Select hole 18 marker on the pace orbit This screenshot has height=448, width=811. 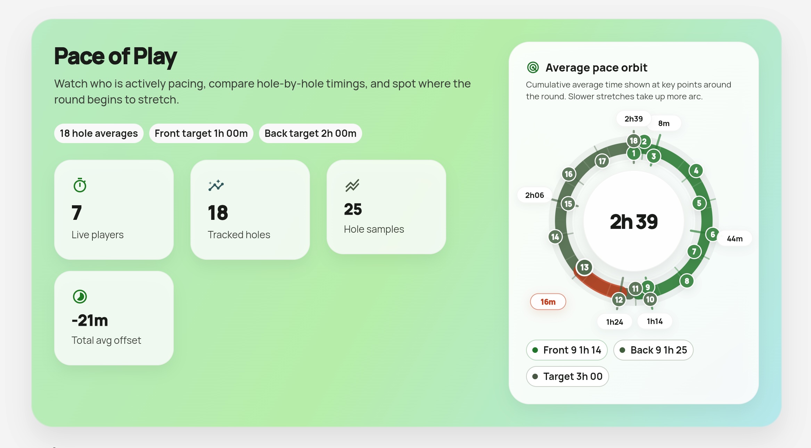633,141
